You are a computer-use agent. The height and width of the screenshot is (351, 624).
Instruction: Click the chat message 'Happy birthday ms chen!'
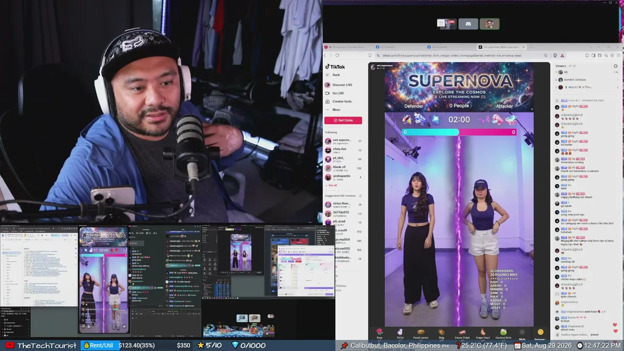tap(577, 197)
